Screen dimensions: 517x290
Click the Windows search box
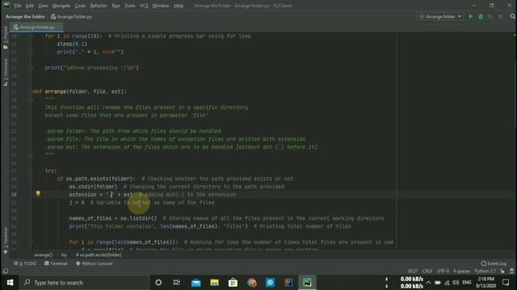pos(84,283)
